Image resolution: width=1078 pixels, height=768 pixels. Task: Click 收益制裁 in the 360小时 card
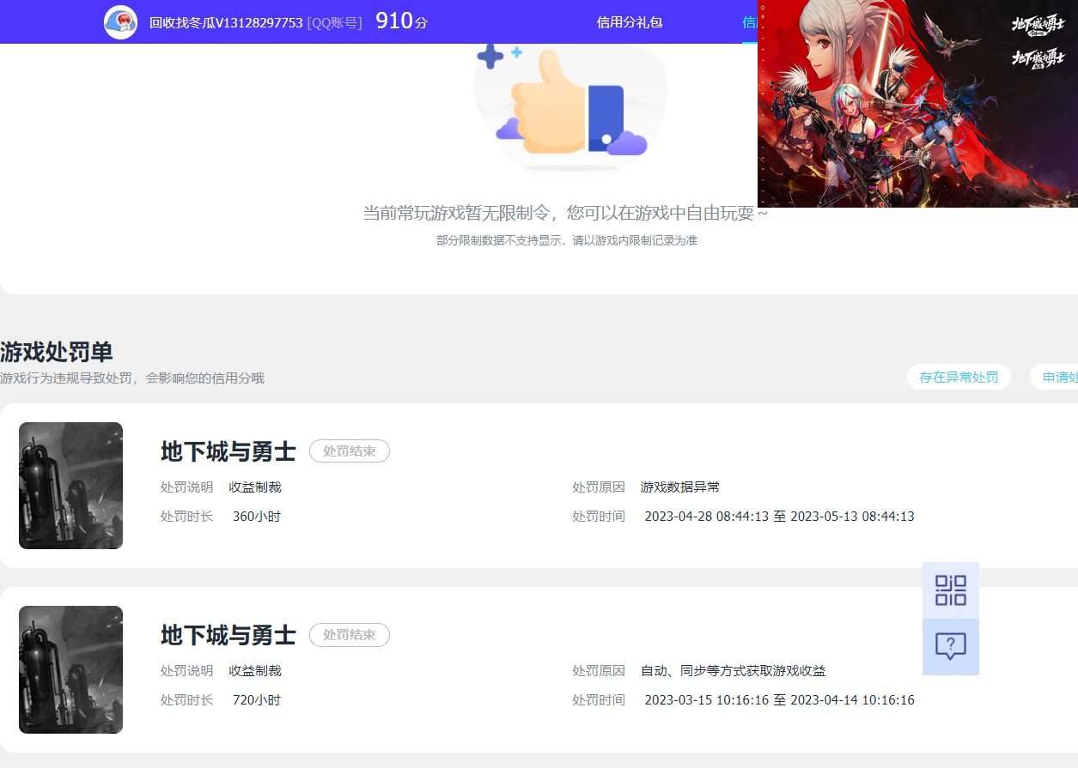click(255, 487)
